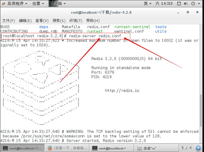This screenshot has width=204, height=152.
Task: Click 'dump.rdb' in the listing
Action: tap(48, 31)
